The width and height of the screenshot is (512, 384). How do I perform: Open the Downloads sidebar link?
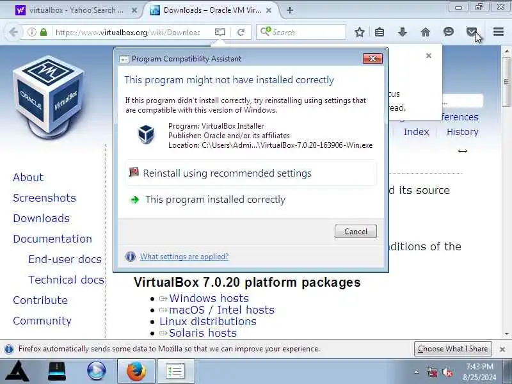pos(41,218)
